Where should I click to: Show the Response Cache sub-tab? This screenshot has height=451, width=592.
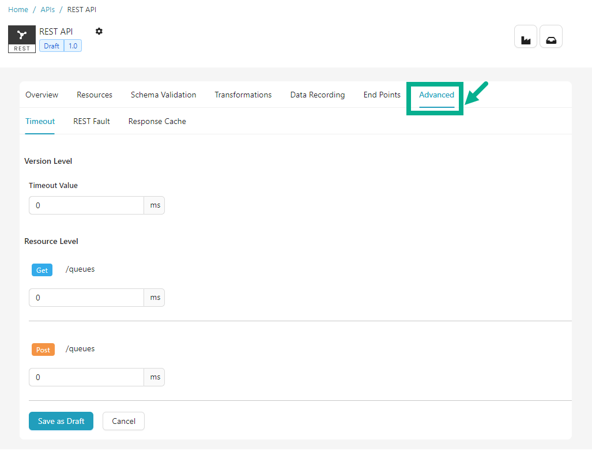coord(157,121)
